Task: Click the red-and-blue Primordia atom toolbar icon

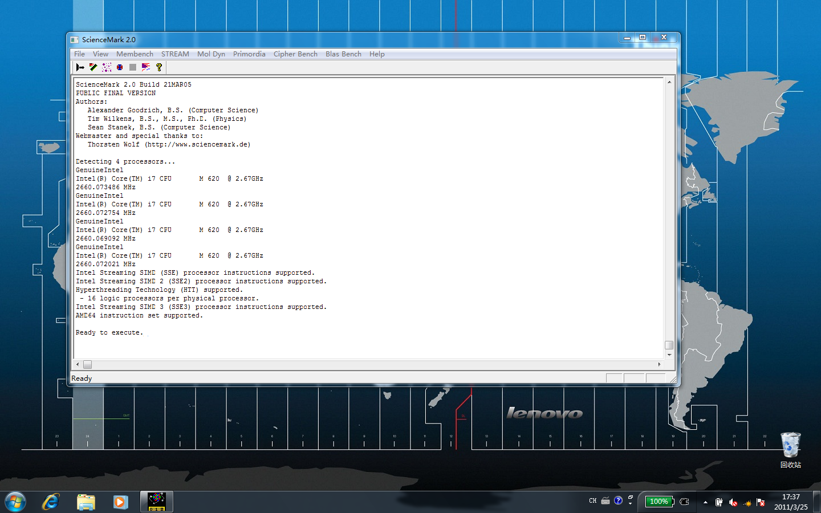Action: [120, 67]
